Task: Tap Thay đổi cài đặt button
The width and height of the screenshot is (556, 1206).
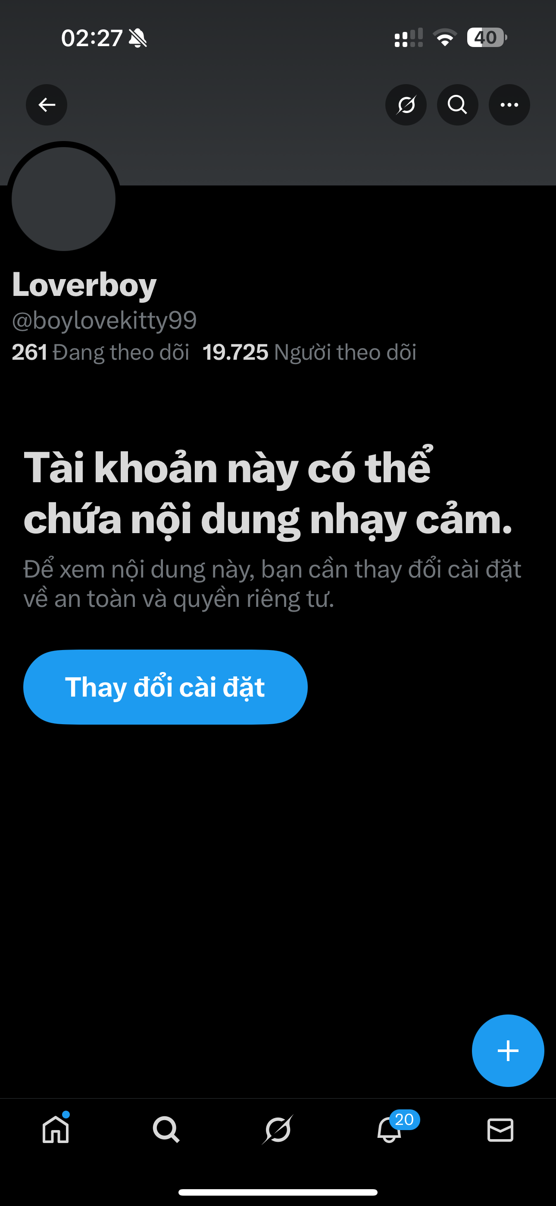Action: [x=165, y=687]
